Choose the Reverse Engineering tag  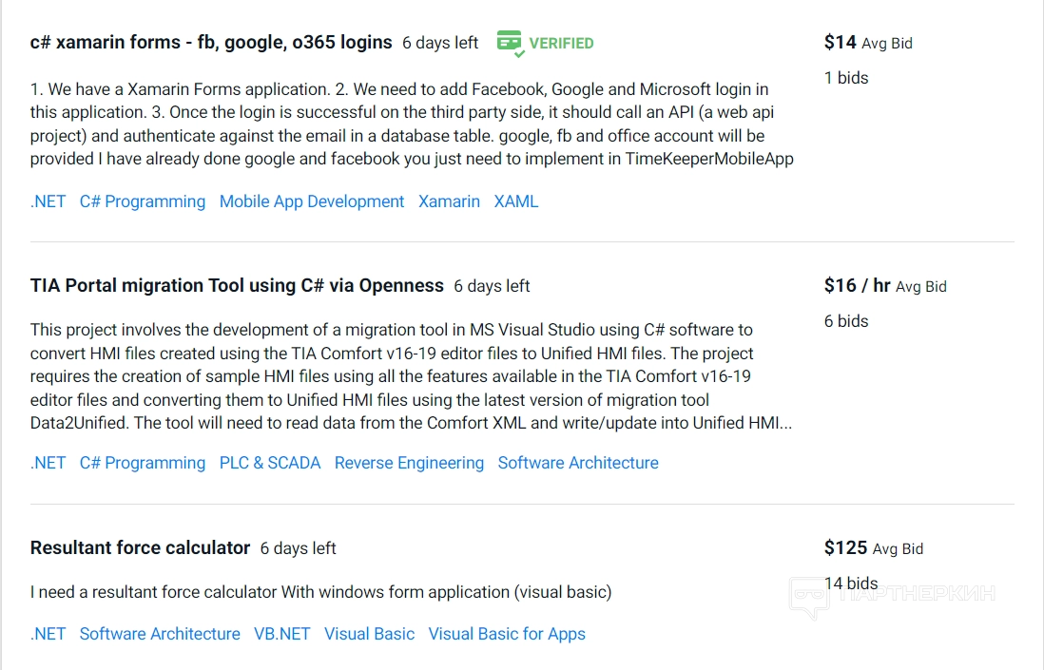409,463
